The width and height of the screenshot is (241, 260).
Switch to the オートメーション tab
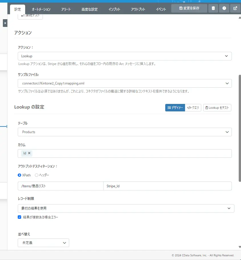click(x=41, y=9)
